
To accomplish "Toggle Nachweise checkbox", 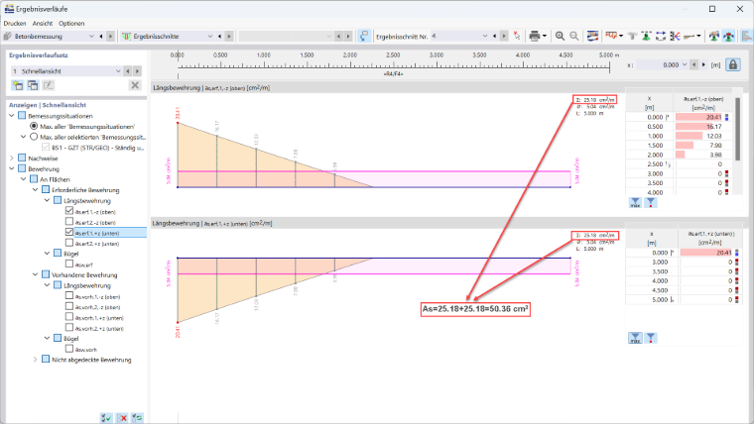I will pyautogui.click(x=22, y=158).
